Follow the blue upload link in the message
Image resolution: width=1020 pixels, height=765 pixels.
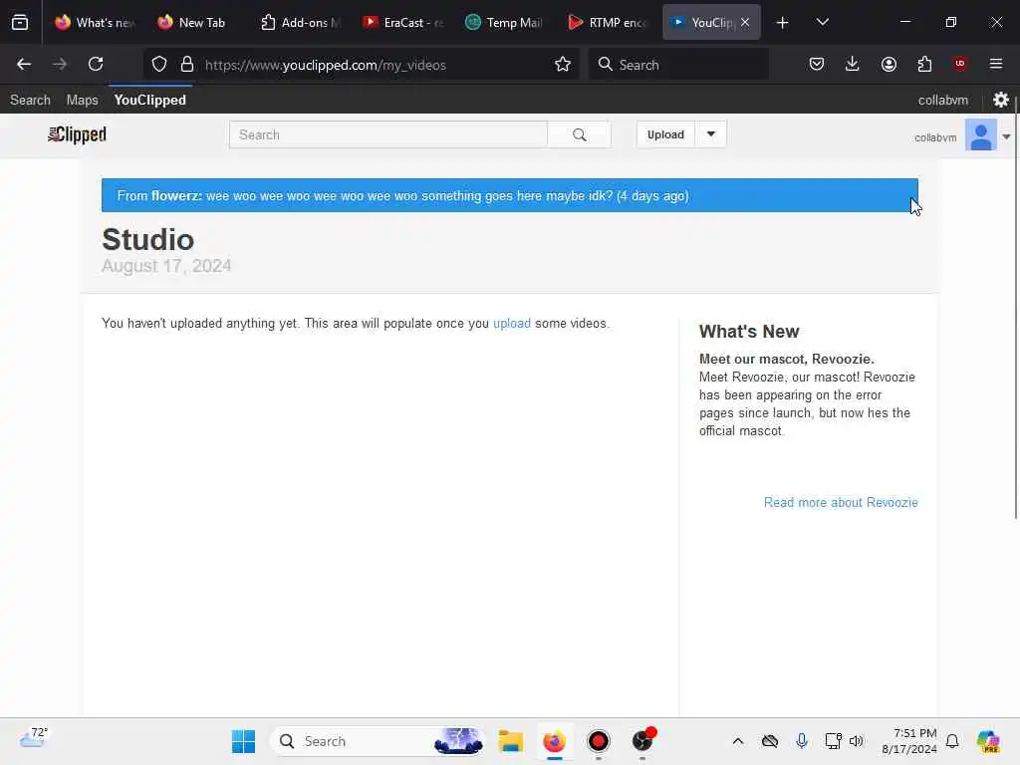(511, 324)
